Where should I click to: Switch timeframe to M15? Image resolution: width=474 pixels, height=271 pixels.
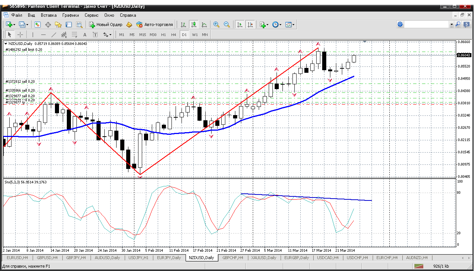(143, 35)
